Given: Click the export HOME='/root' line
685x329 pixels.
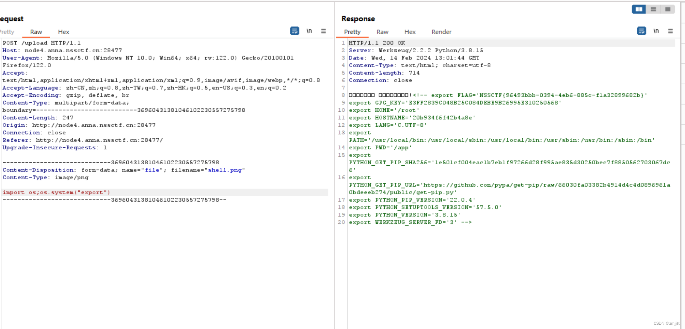Looking at the screenshot, I should 384,110.
